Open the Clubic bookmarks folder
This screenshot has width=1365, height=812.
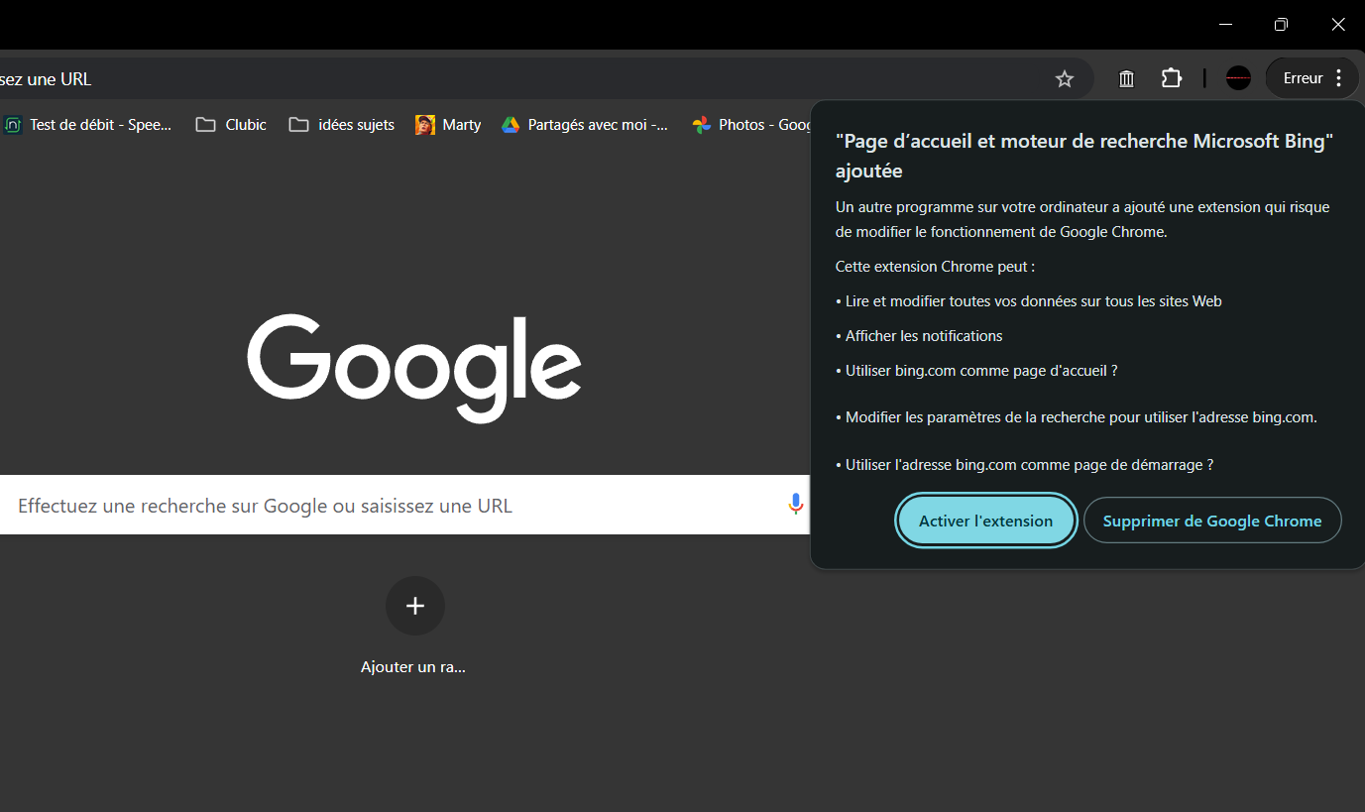pos(230,124)
